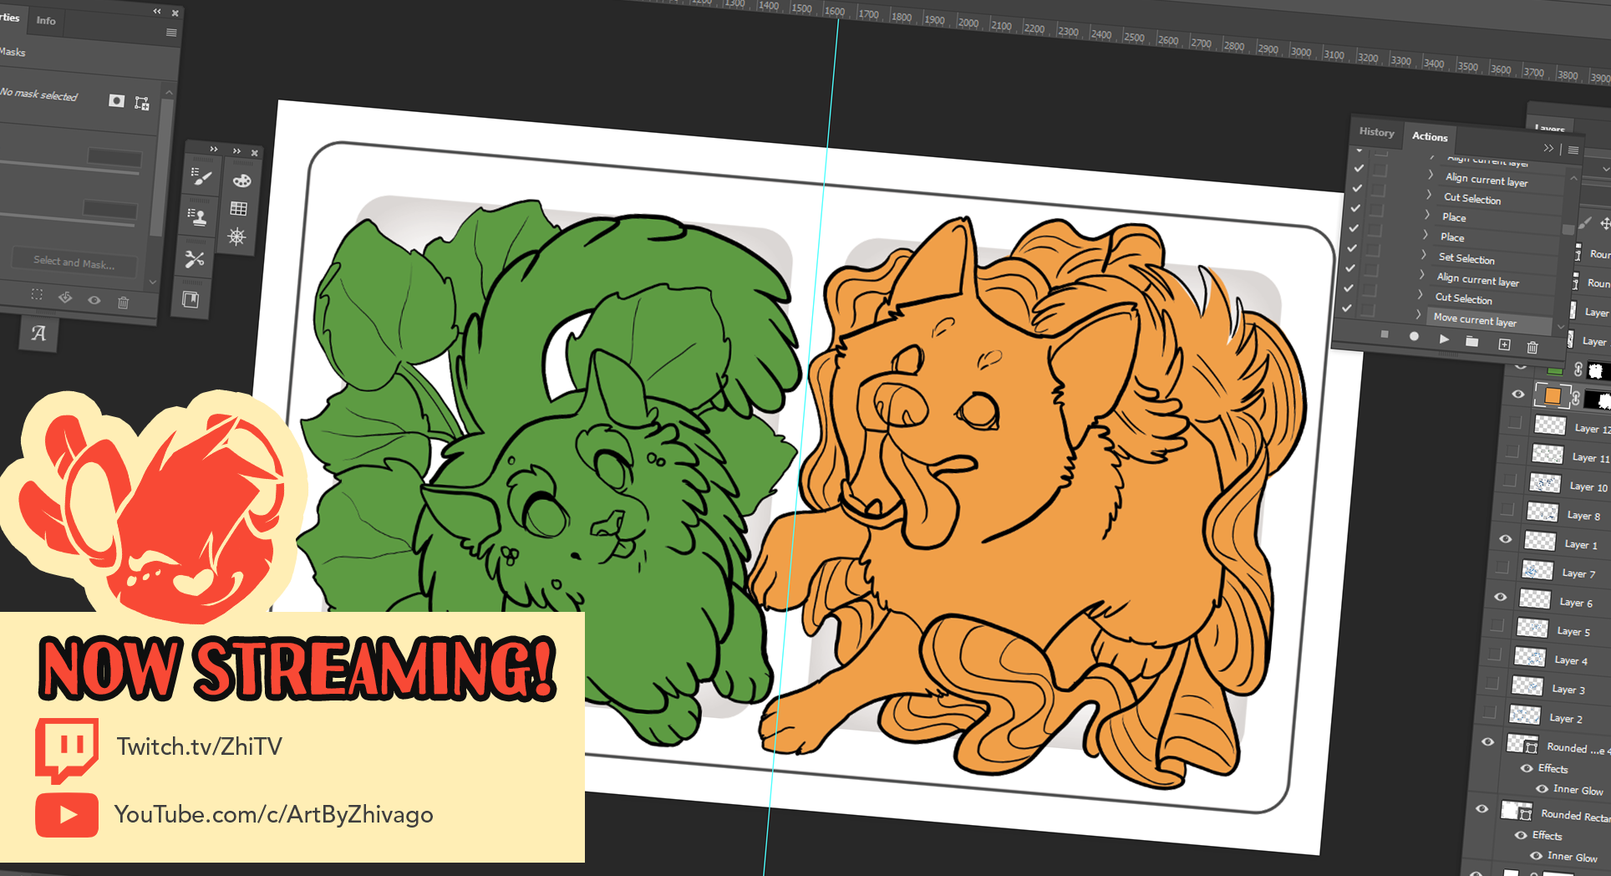Create a new action
The height and width of the screenshot is (876, 1611).
(1504, 344)
